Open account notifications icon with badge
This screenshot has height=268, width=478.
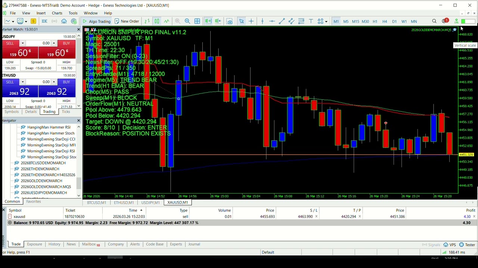pyautogui.click(x=445, y=21)
